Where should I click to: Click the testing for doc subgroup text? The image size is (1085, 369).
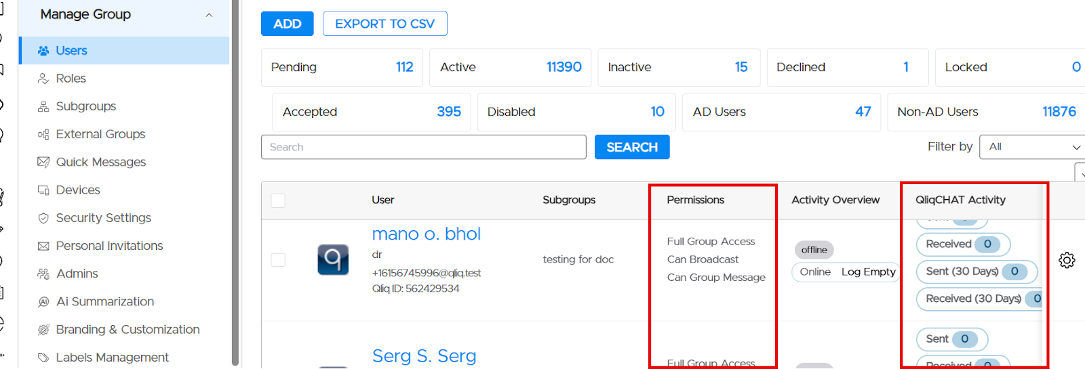tap(578, 259)
